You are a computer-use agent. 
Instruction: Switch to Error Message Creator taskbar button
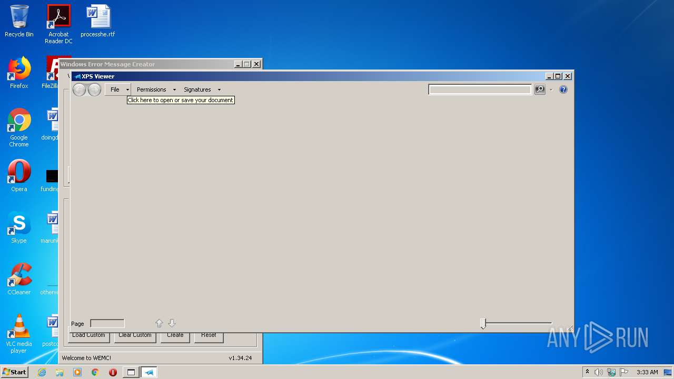131,372
